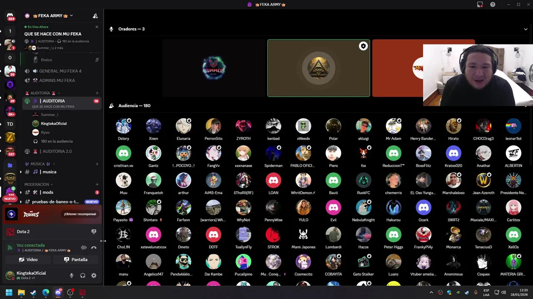Add channel to AUDITORÍA category with plus

(97, 93)
